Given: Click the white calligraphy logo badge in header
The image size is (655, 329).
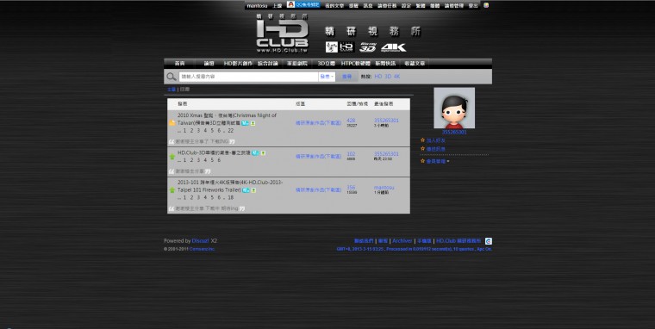Looking at the screenshot, I should pos(332,47).
